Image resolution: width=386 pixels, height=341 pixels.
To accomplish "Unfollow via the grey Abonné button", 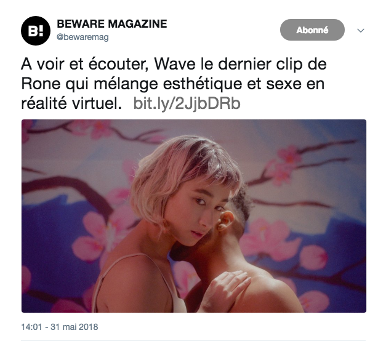I will click(x=312, y=30).
